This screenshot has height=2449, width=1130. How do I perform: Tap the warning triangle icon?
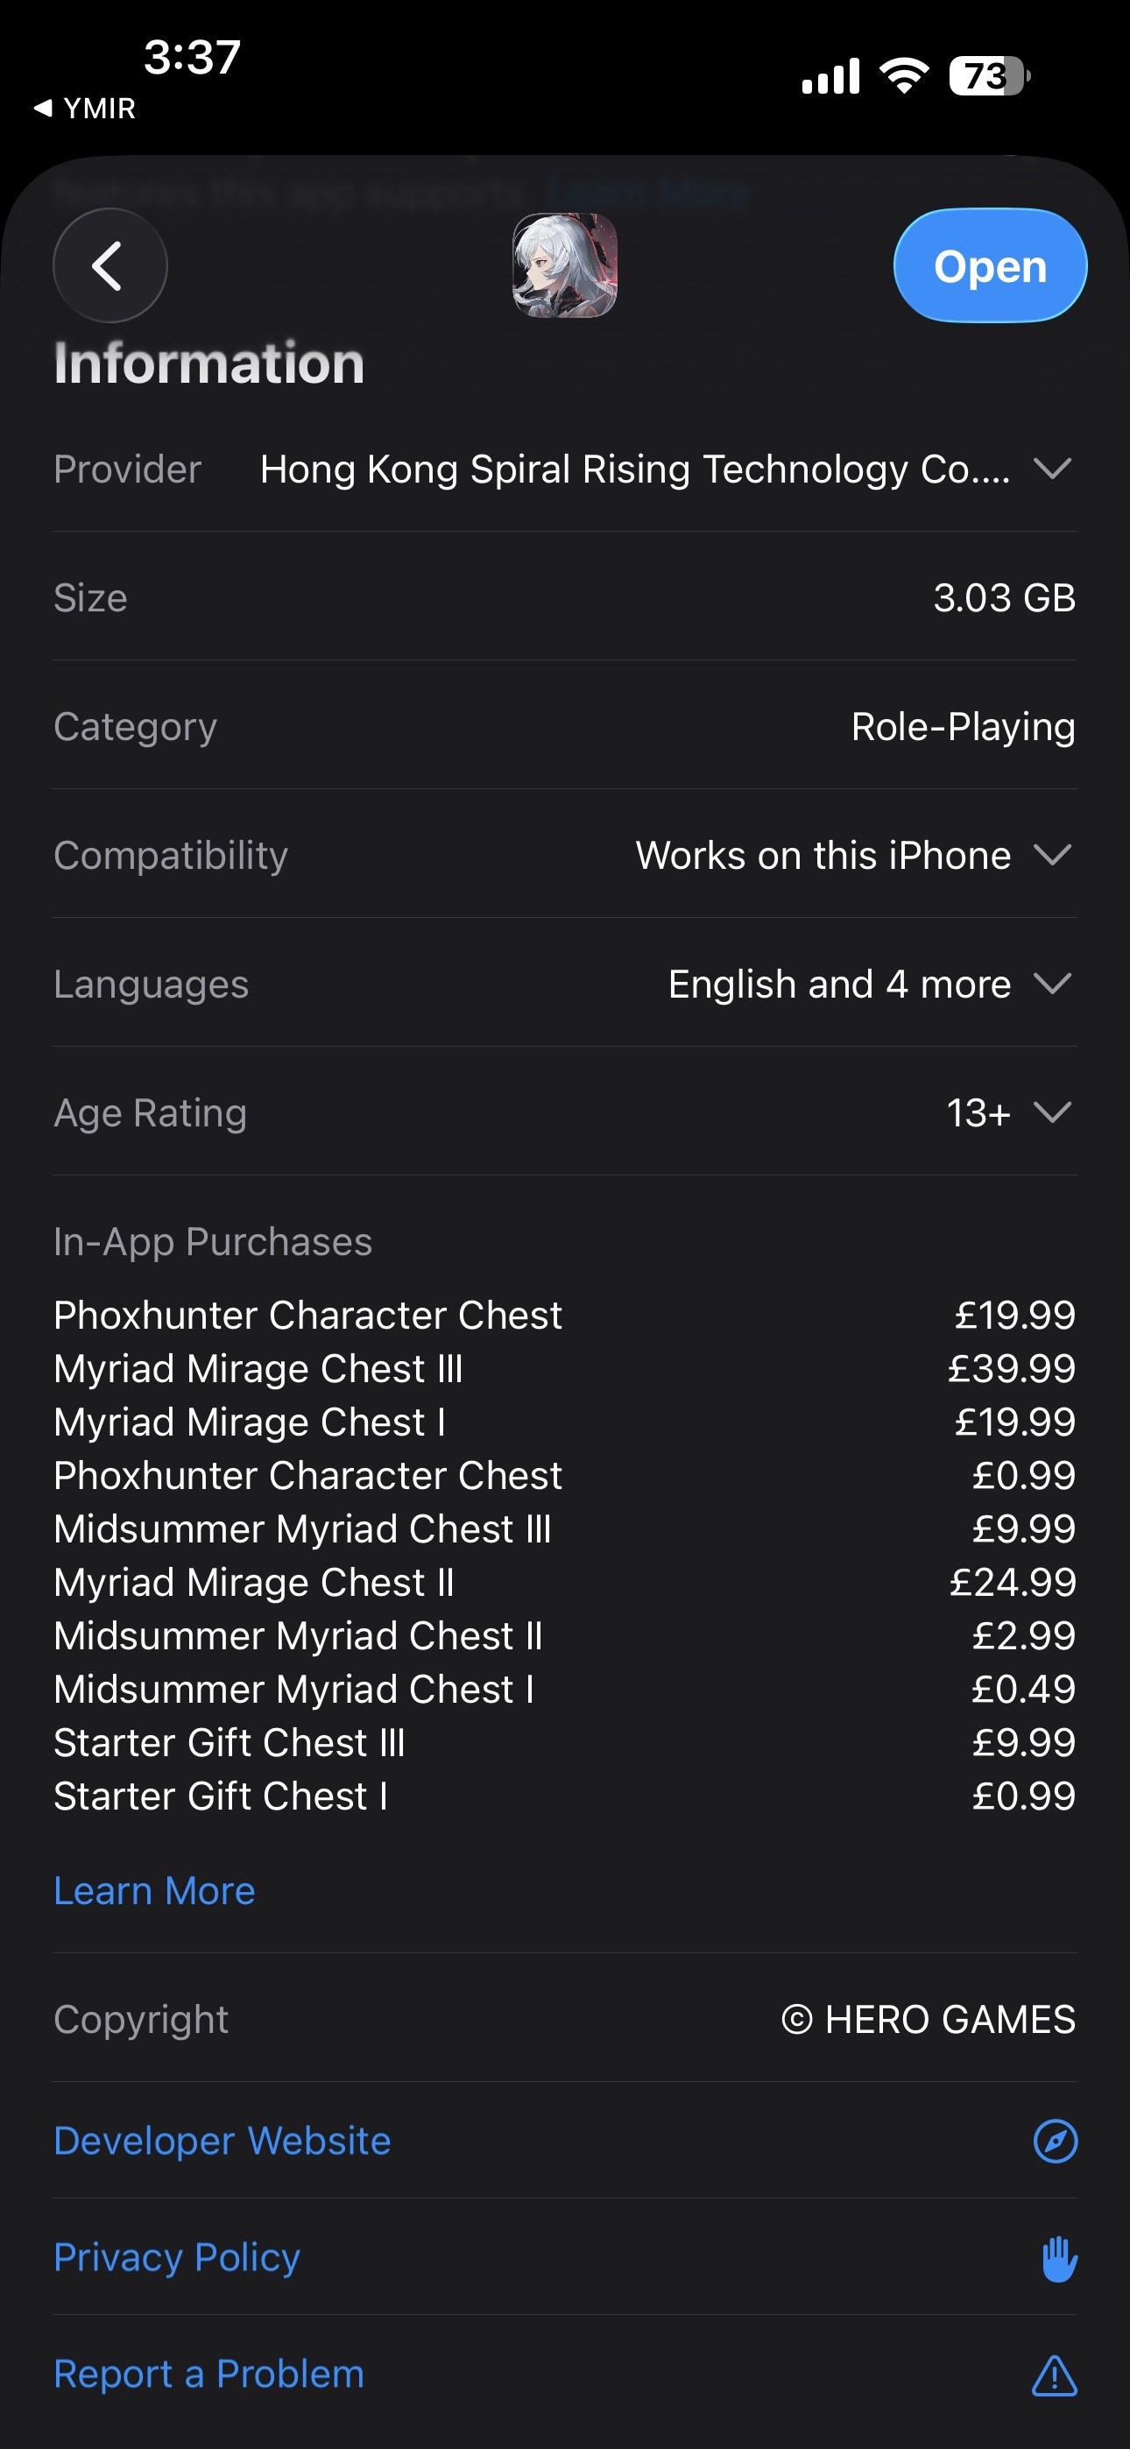pos(1054,2375)
